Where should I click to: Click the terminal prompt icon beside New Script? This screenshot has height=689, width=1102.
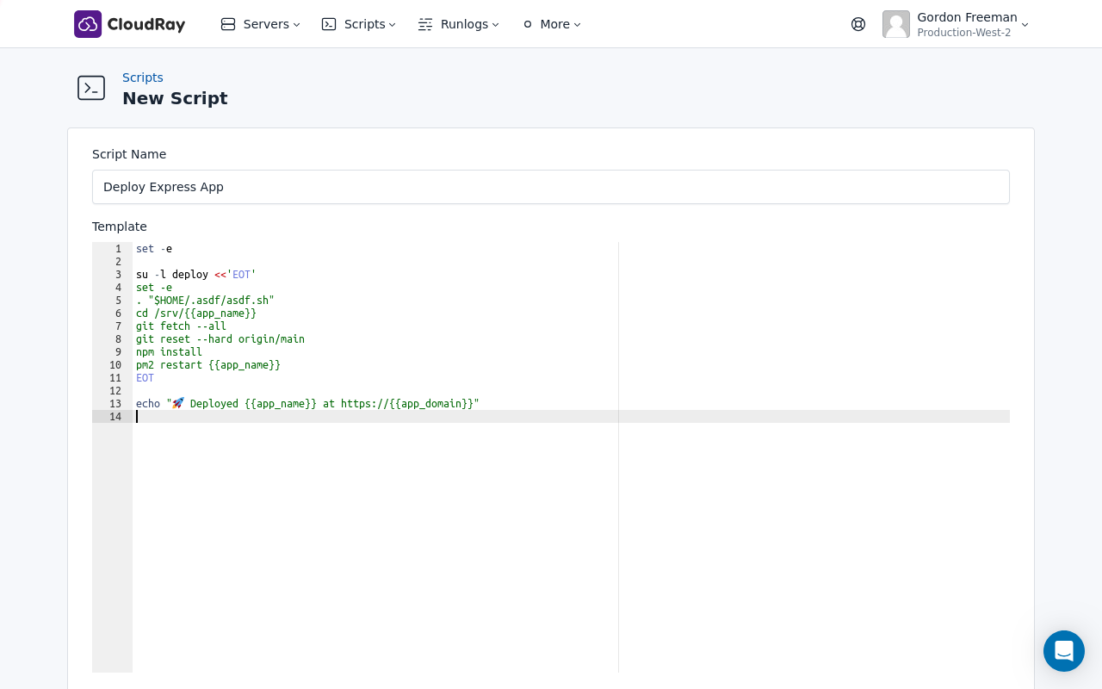click(x=91, y=88)
